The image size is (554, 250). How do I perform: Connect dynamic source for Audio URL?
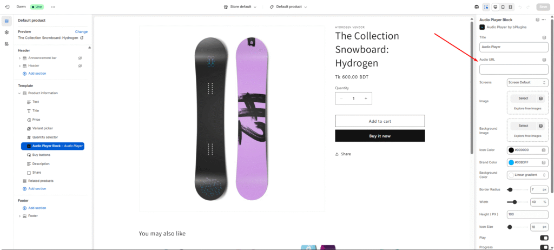(544, 60)
